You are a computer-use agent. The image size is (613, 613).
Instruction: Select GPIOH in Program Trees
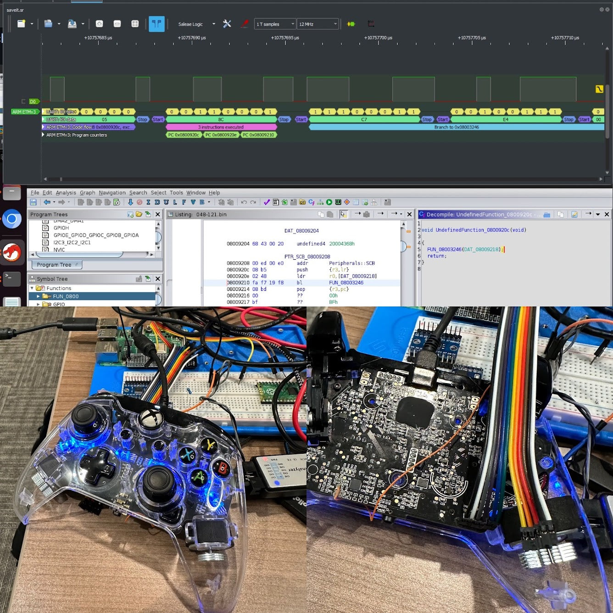click(61, 228)
